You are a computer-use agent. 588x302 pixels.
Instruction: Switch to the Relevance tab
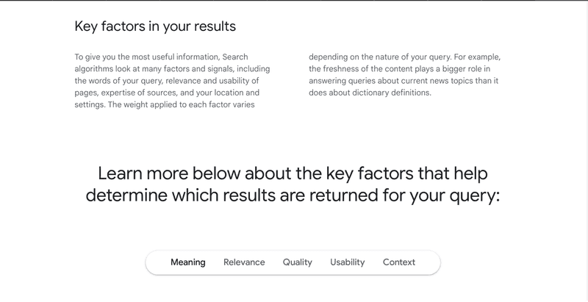point(244,262)
